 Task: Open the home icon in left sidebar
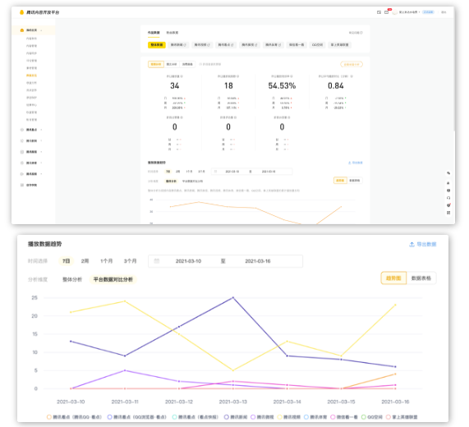[x=22, y=30]
